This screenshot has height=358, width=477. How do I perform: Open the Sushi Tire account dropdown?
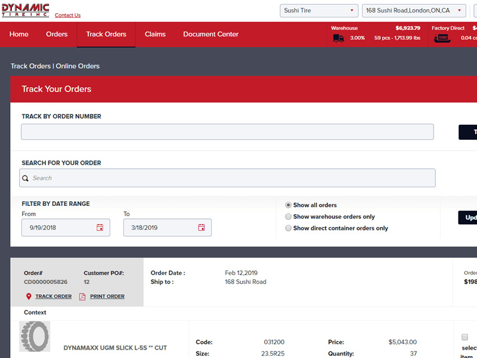319,11
